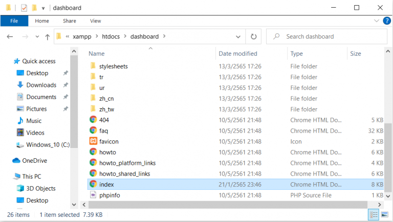Click the refresh button beside address bar

coord(253,37)
